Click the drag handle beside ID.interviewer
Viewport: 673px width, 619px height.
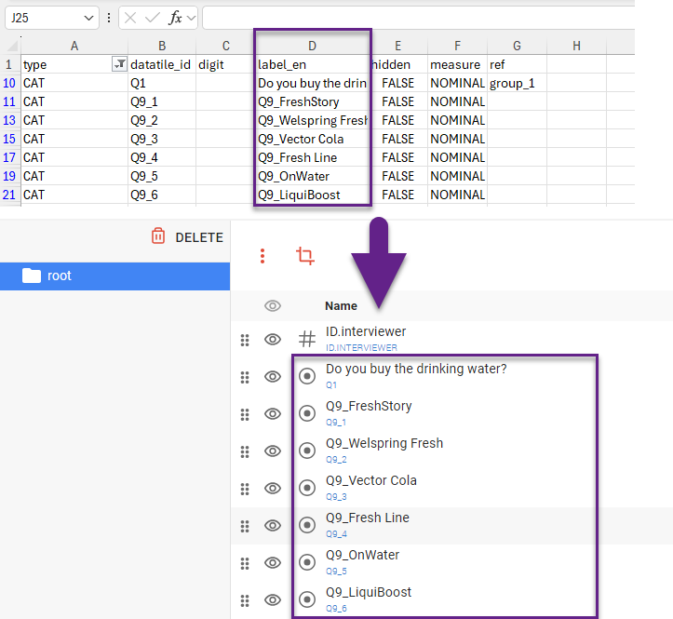tap(245, 340)
